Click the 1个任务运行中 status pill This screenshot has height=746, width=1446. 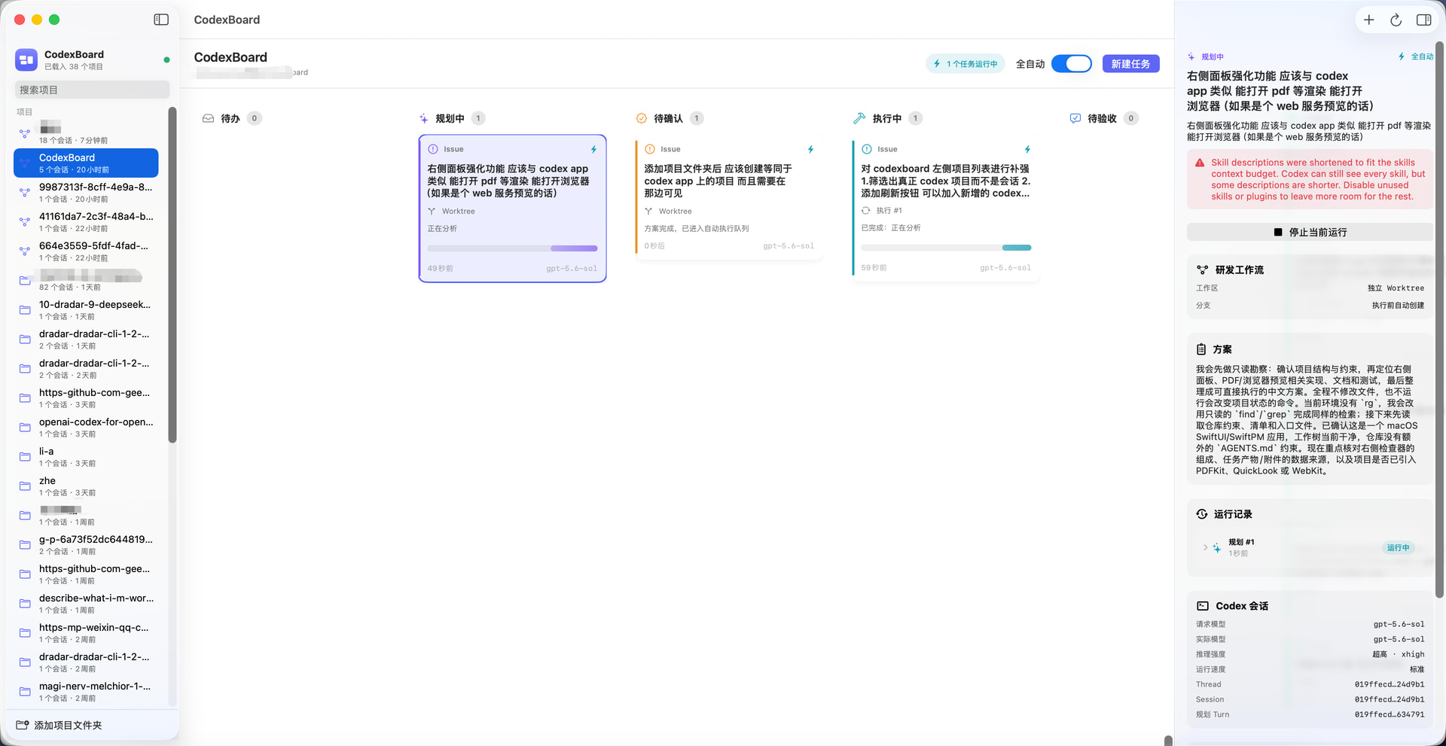966,64
